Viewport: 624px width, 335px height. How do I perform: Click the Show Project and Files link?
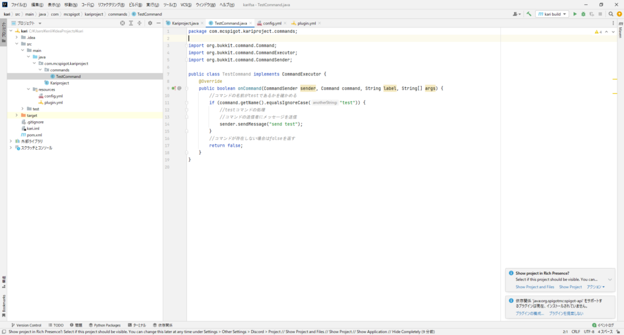tap(534, 287)
